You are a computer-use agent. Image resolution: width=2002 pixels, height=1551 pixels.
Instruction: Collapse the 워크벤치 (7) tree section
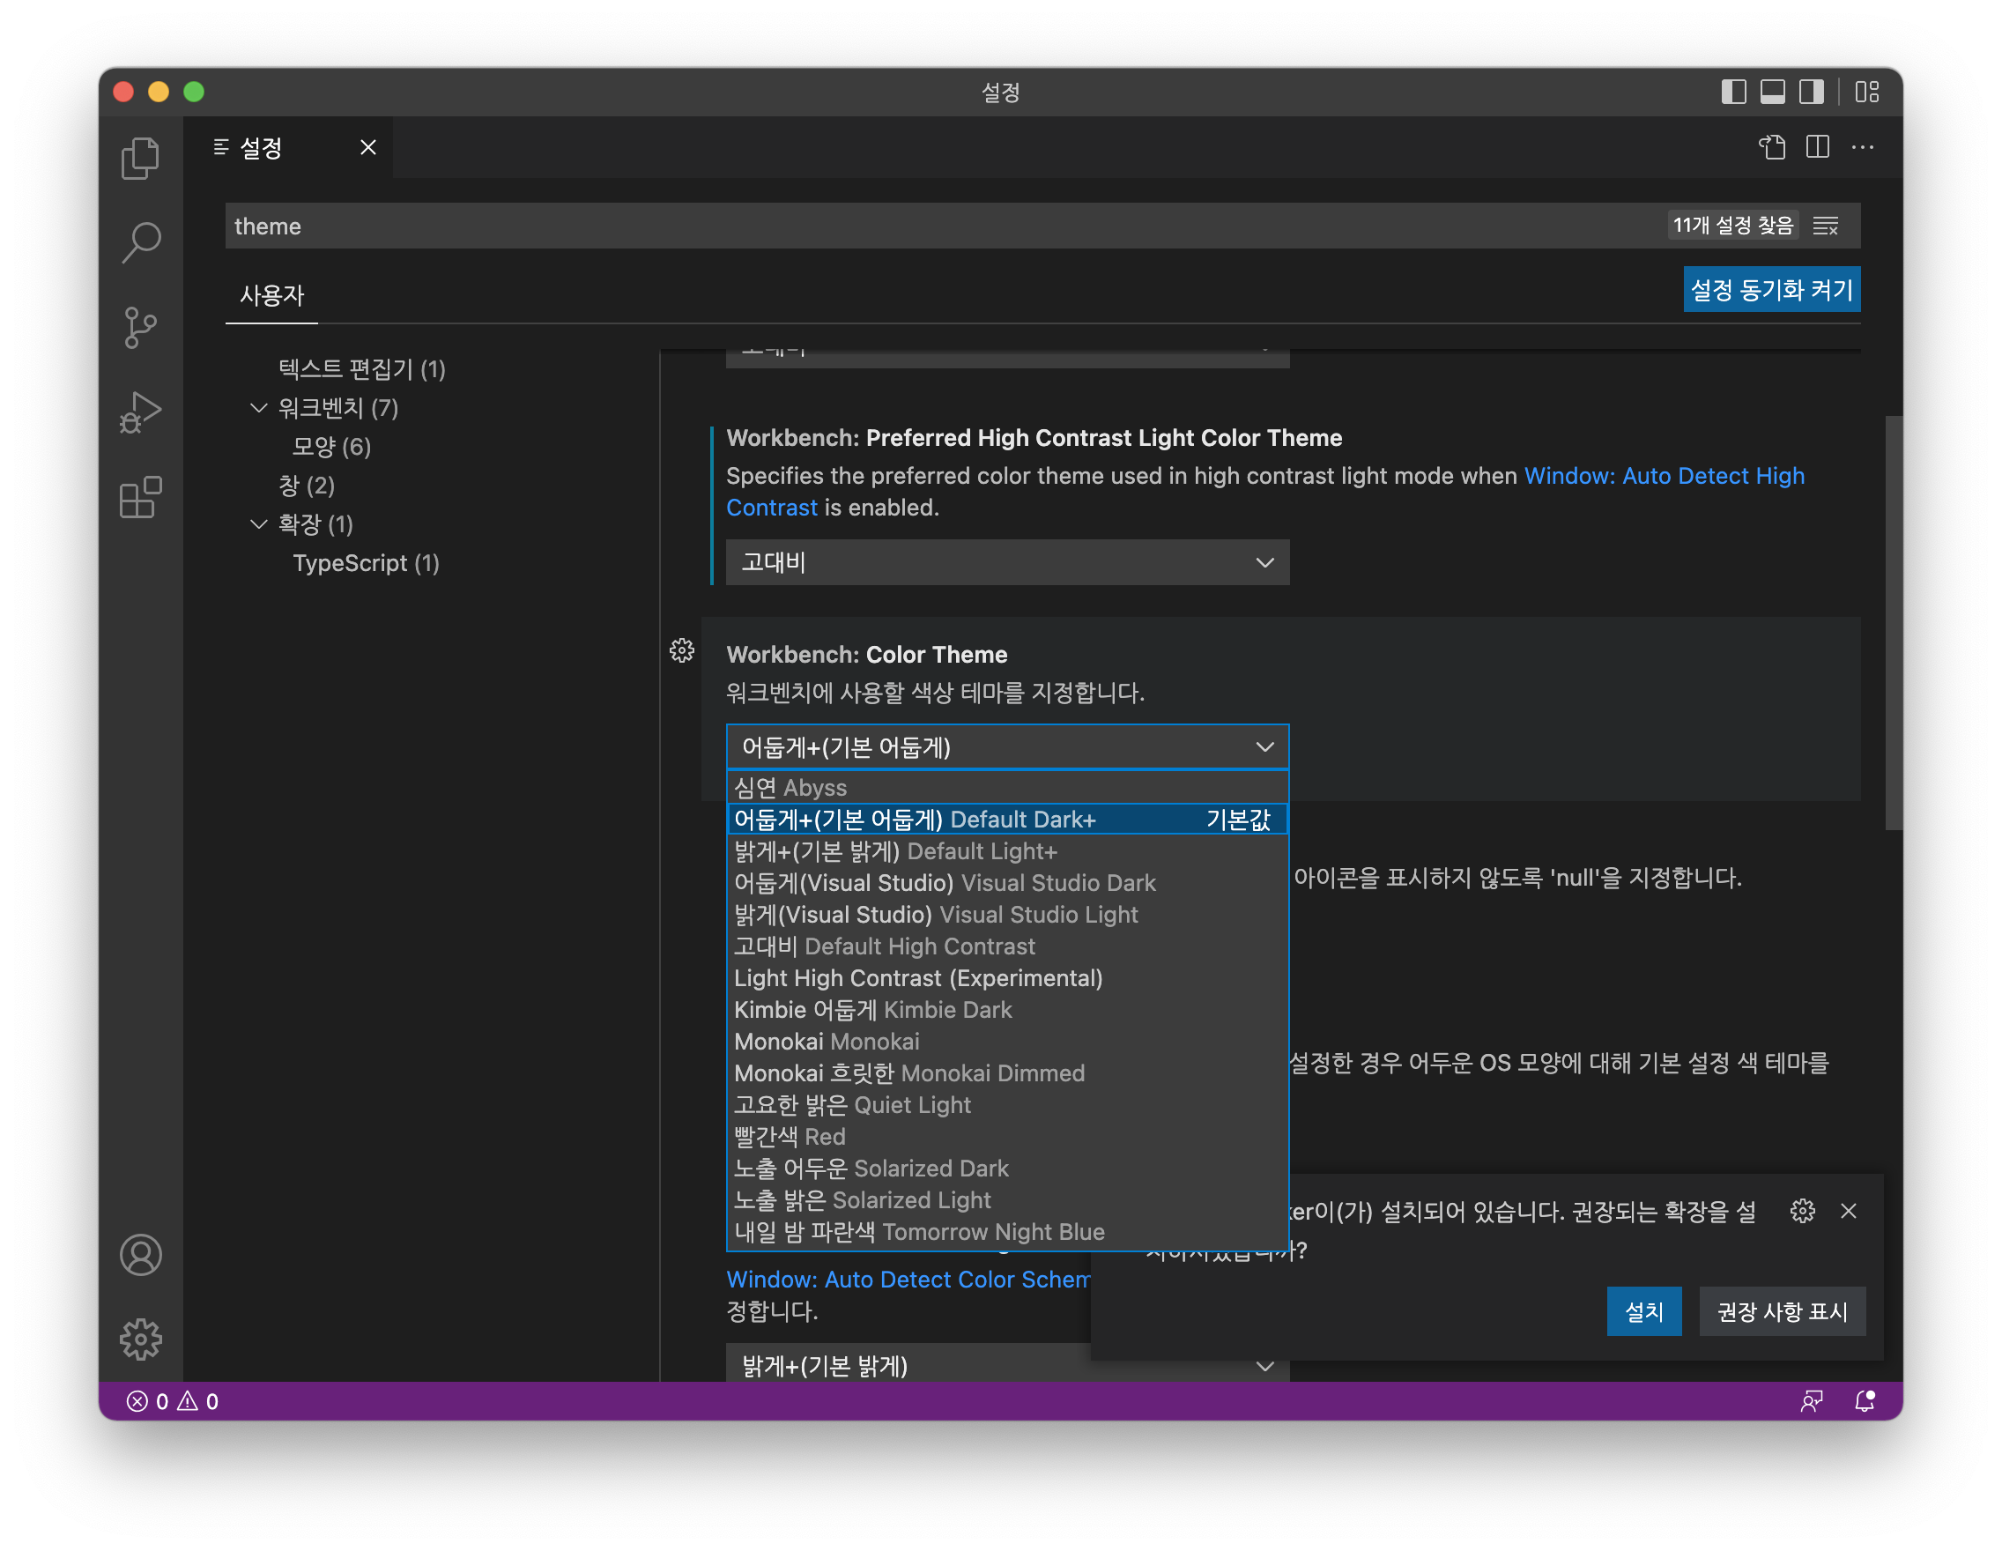pyautogui.click(x=258, y=408)
